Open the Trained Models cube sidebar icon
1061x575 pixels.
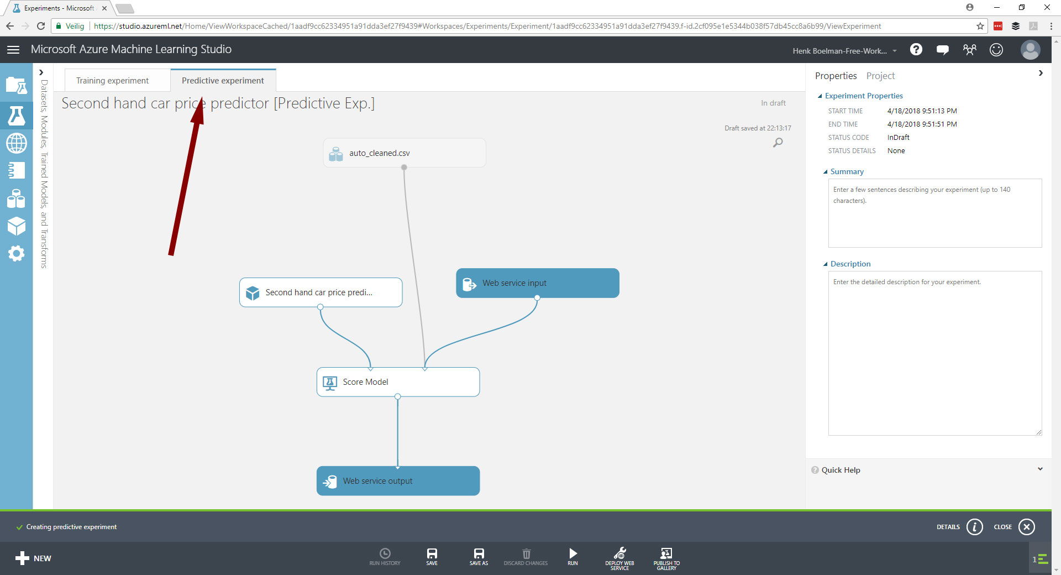[x=16, y=226]
